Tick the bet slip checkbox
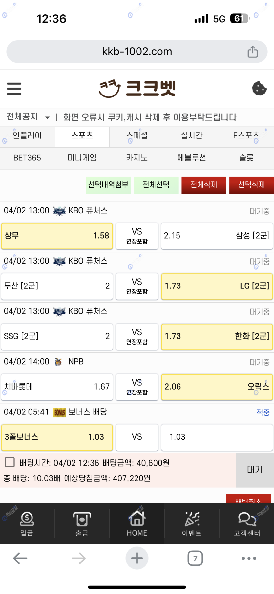 (10, 462)
